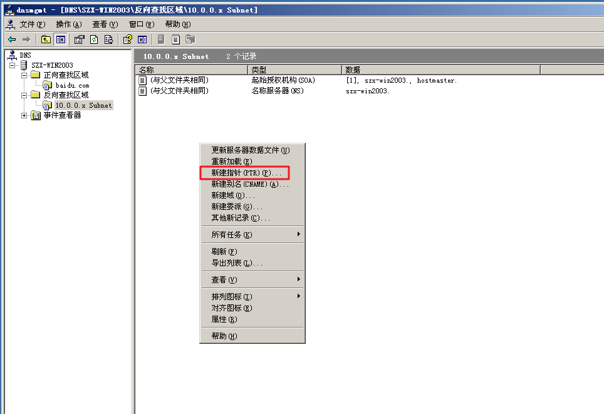Select SZX-WIN2003 label in tree
Viewport: 604px width, 414px height.
(x=52, y=65)
